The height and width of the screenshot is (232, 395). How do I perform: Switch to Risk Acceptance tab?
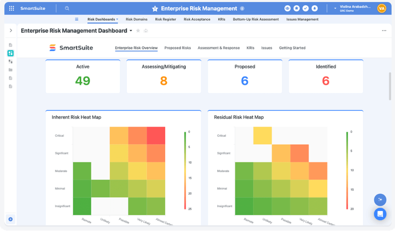coord(197,19)
